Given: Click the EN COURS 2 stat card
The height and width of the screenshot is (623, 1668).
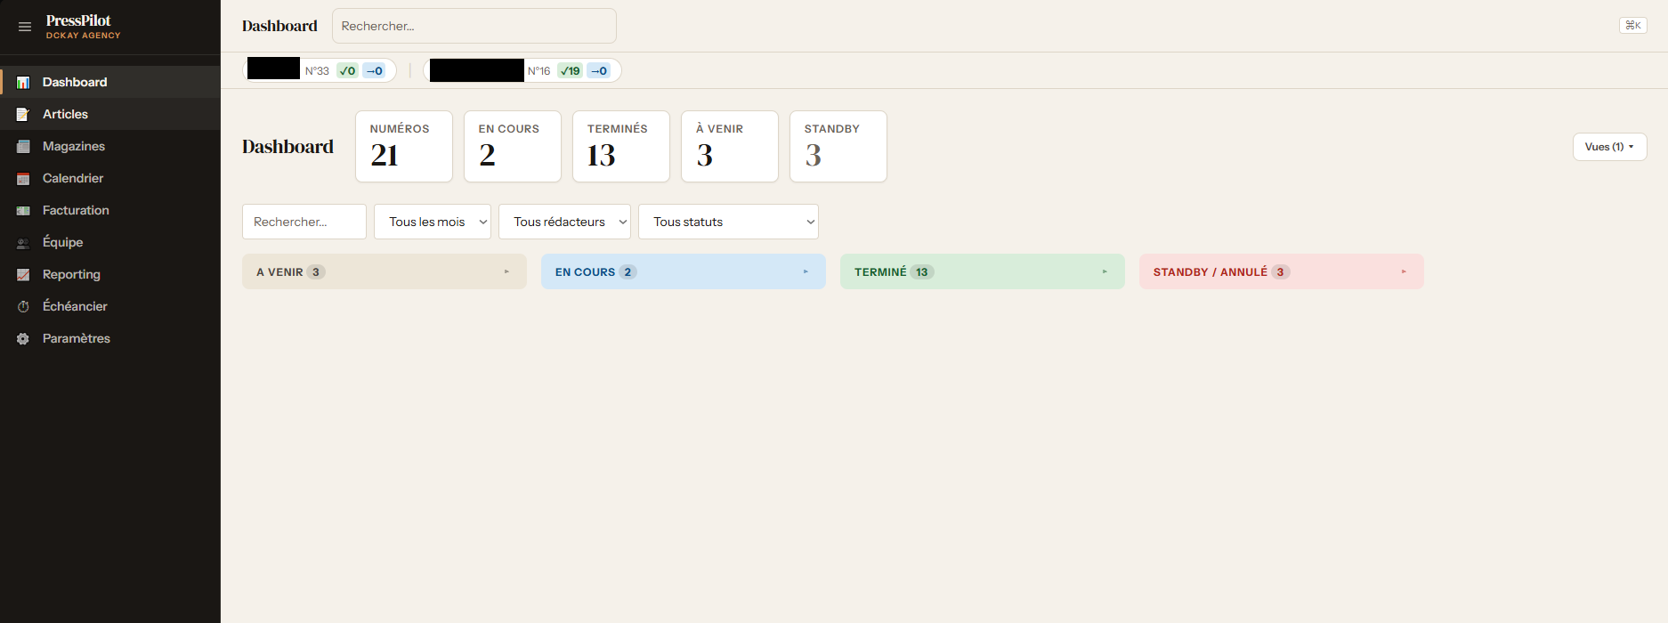Looking at the screenshot, I should pos(513,147).
